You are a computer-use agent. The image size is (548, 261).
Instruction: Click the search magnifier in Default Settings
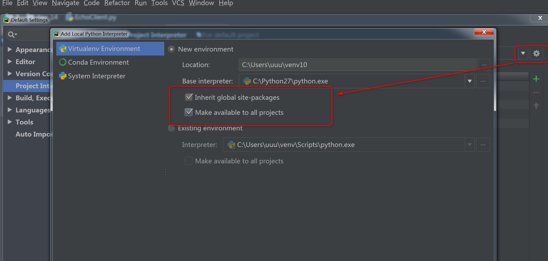click(12, 35)
